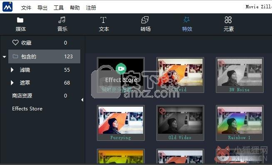Click the BW Noise caption text
The width and height of the screenshot is (272, 165).
click(x=240, y=90)
